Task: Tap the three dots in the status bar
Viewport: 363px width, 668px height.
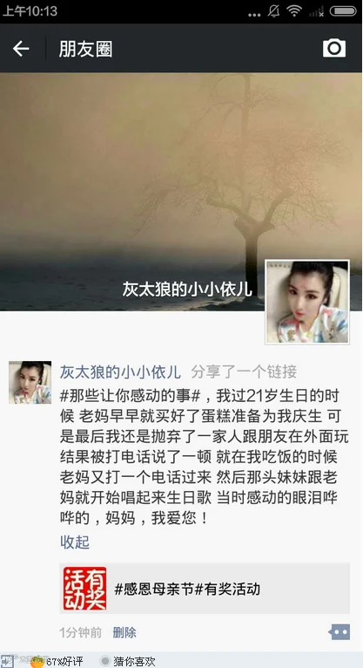Action: [254, 15]
